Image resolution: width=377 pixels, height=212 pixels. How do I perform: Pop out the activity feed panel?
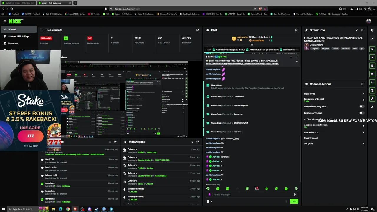(x=115, y=142)
